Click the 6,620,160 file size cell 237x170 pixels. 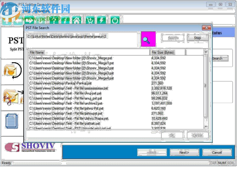[x=158, y=108]
